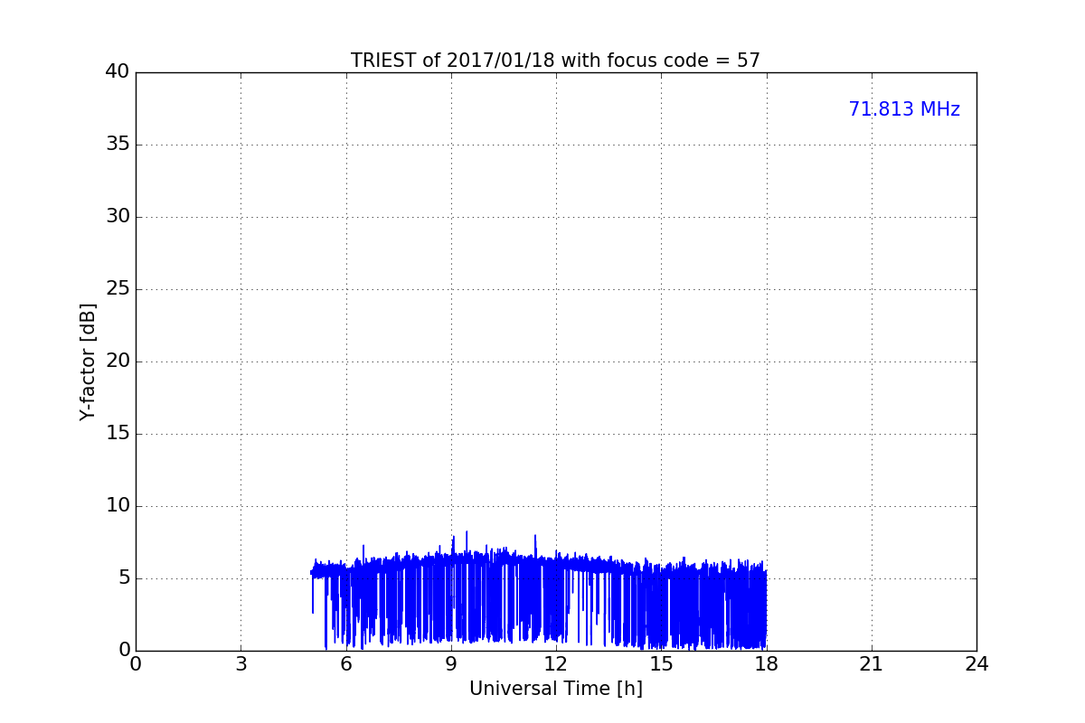This screenshot has height=723, width=1085.
Task: Click the 'Y-factor [dB]' axis label
Action: tap(88, 361)
